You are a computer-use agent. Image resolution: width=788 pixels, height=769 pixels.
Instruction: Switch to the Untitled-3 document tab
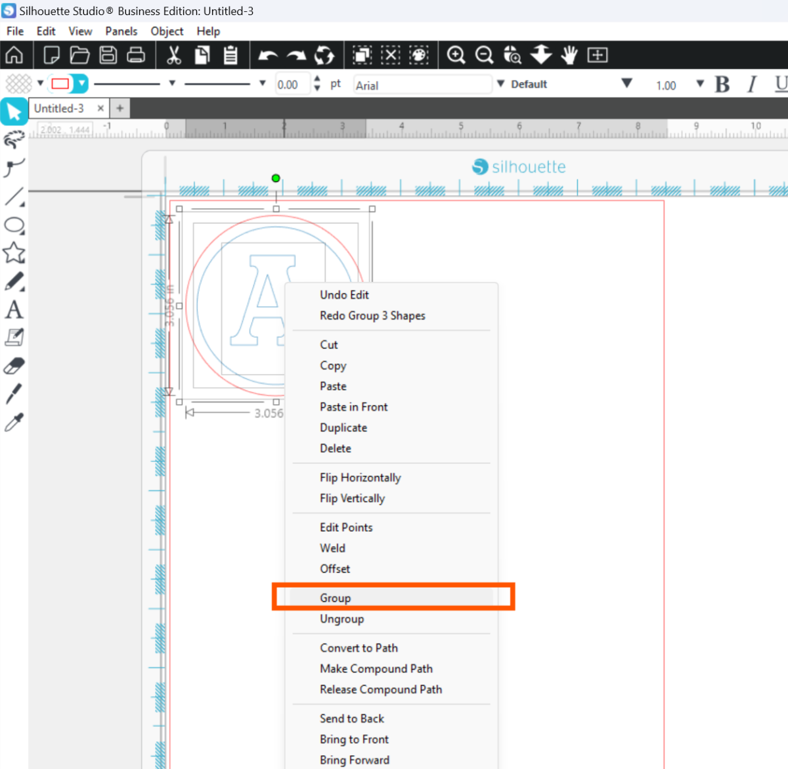[59, 108]
